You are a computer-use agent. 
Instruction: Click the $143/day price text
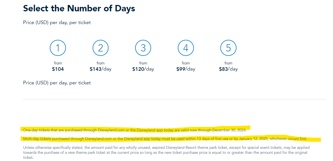(x=100, y=69)
